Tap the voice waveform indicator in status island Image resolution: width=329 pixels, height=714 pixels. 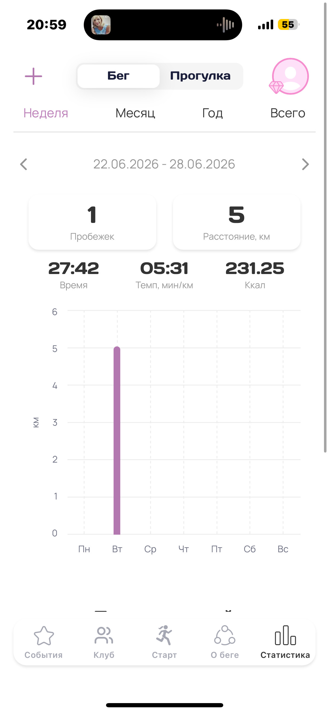(x=225, y=25)
